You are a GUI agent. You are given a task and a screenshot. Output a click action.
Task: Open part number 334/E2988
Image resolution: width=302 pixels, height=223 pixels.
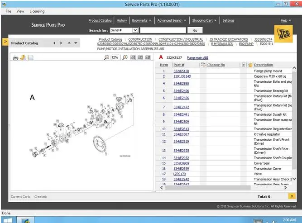181,83
